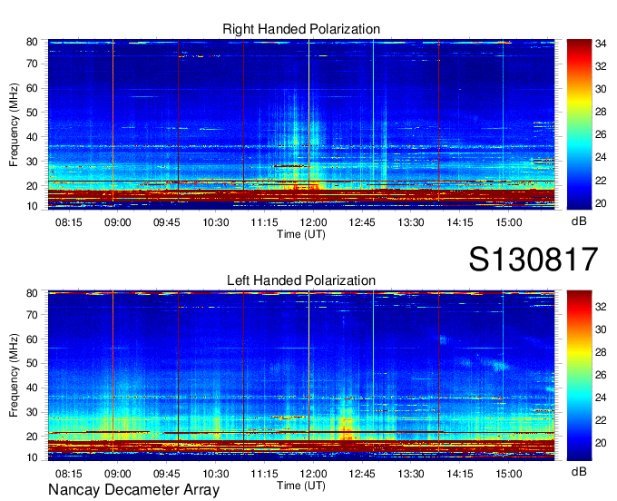Click the 22 tick on Left Handed colorbar
Viewport: 617px width, 501px height.
tap(601, 420)
